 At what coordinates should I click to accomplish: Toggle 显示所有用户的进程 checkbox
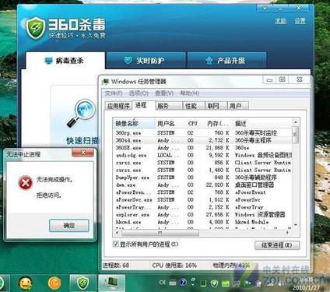[116, 244]
